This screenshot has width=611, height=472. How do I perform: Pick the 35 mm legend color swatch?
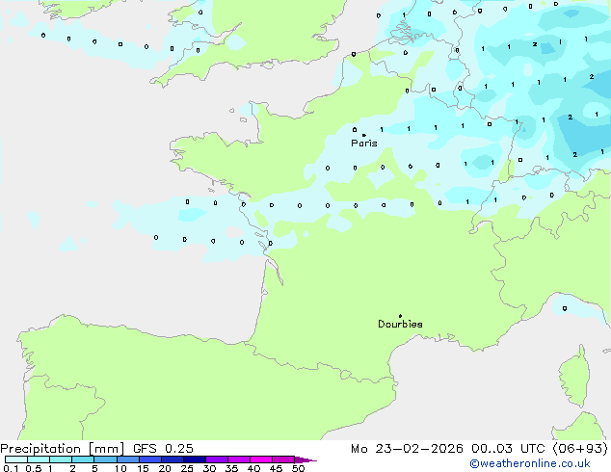[x=239, y=459]
